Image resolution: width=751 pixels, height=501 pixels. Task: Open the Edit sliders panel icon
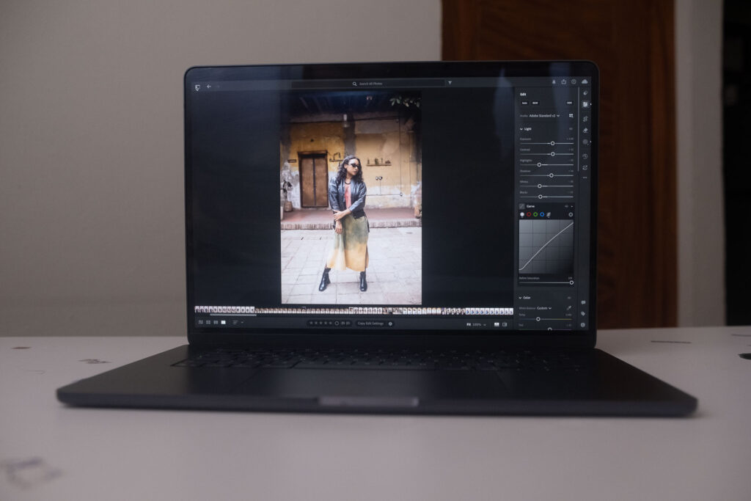[585, 104]
